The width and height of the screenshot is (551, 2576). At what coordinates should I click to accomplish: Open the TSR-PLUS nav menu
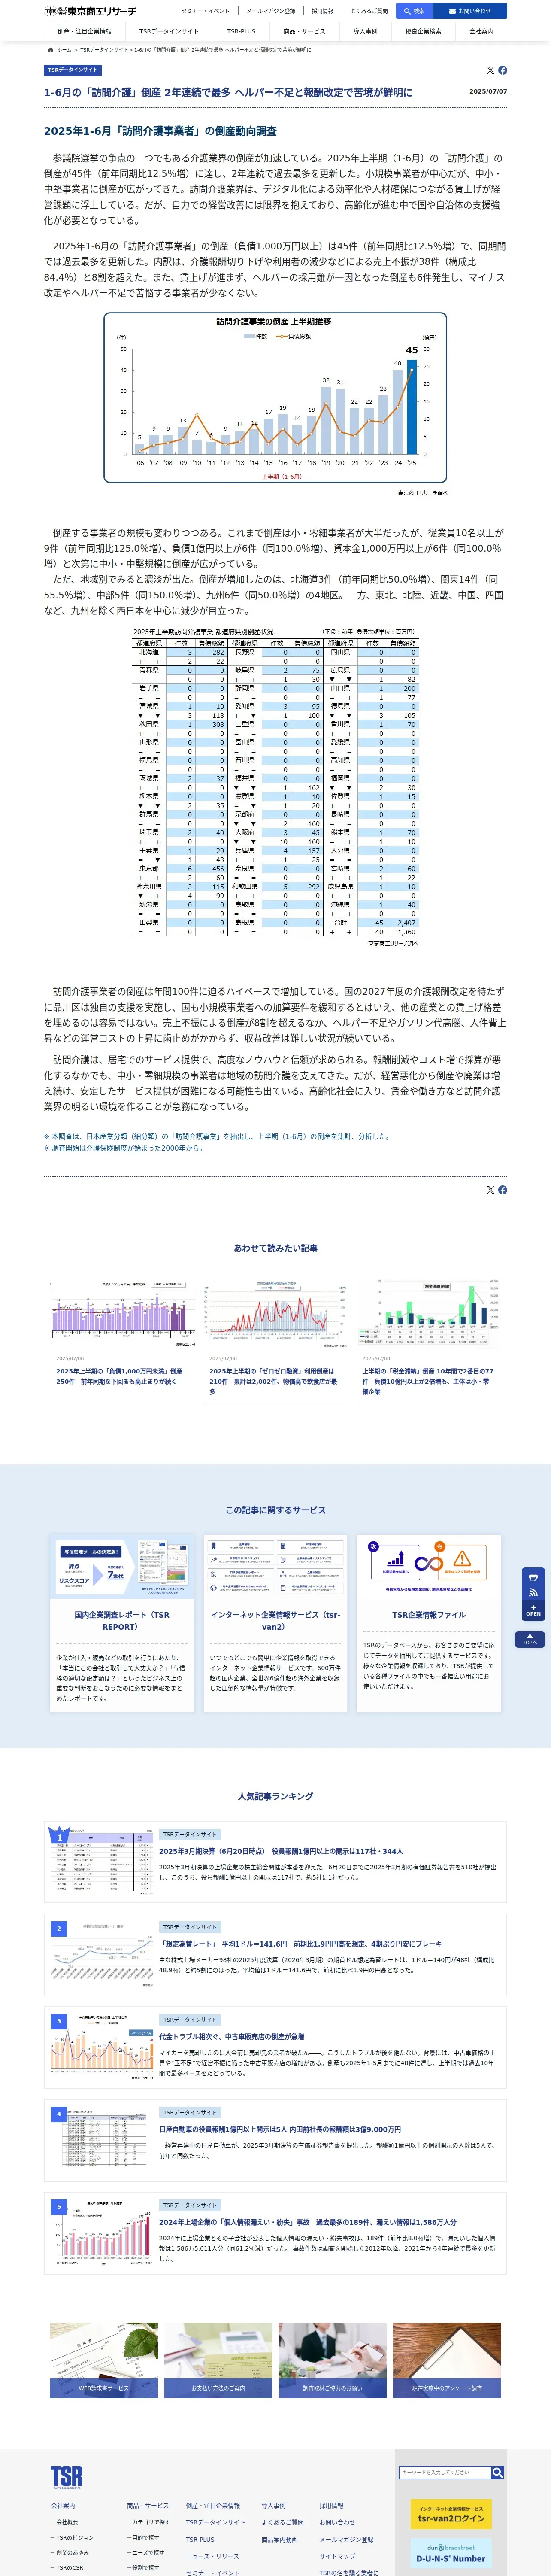click(x=241, y=31)
